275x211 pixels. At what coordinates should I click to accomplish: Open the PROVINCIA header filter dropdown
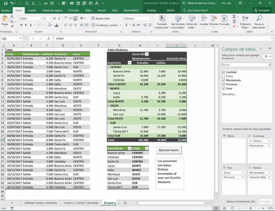[x=129, y=149]
